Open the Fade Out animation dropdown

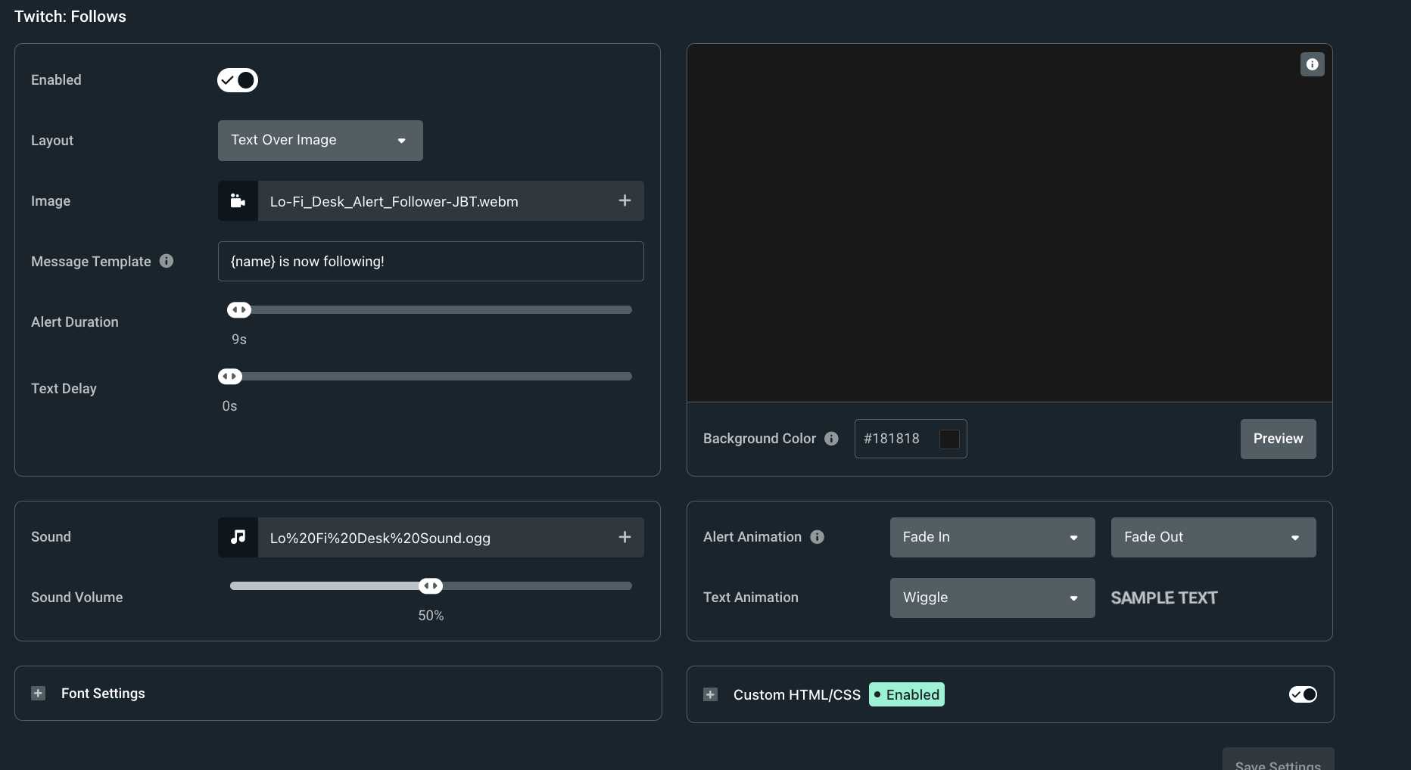[x=1213, y=537]
